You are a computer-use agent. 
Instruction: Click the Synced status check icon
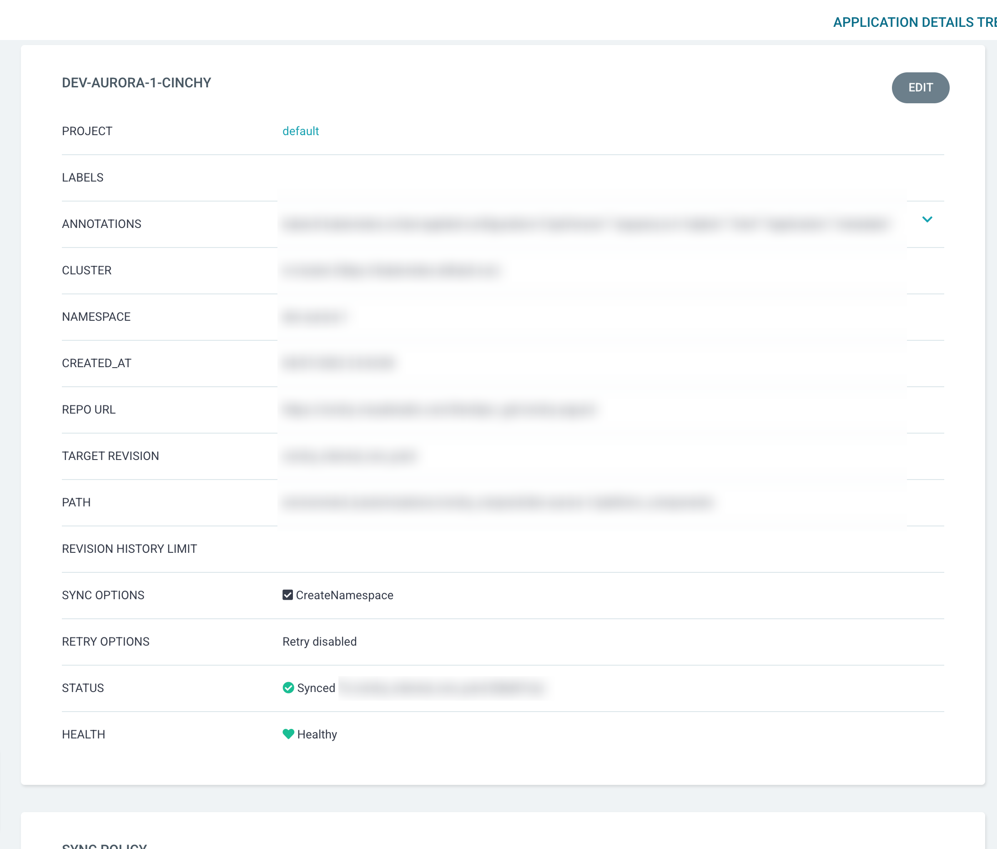[288, 687]
